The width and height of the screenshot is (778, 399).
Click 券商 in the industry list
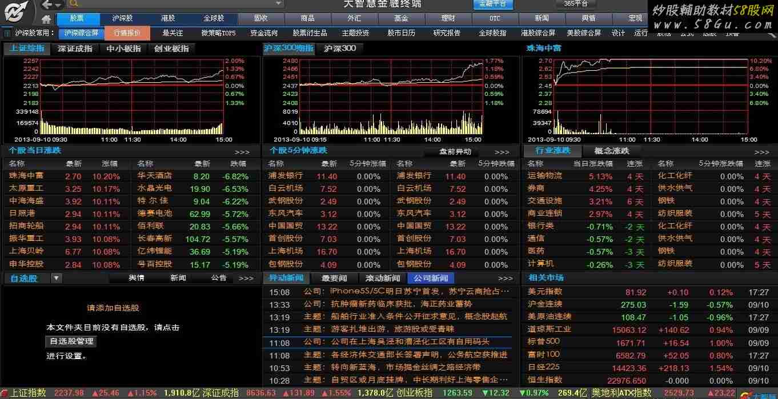(536, 188)
